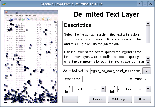Image resolution: width=155 pixels, height=107 pixels.
Task: Click the Description scrollbar thumb
Action: pos(148,34)
